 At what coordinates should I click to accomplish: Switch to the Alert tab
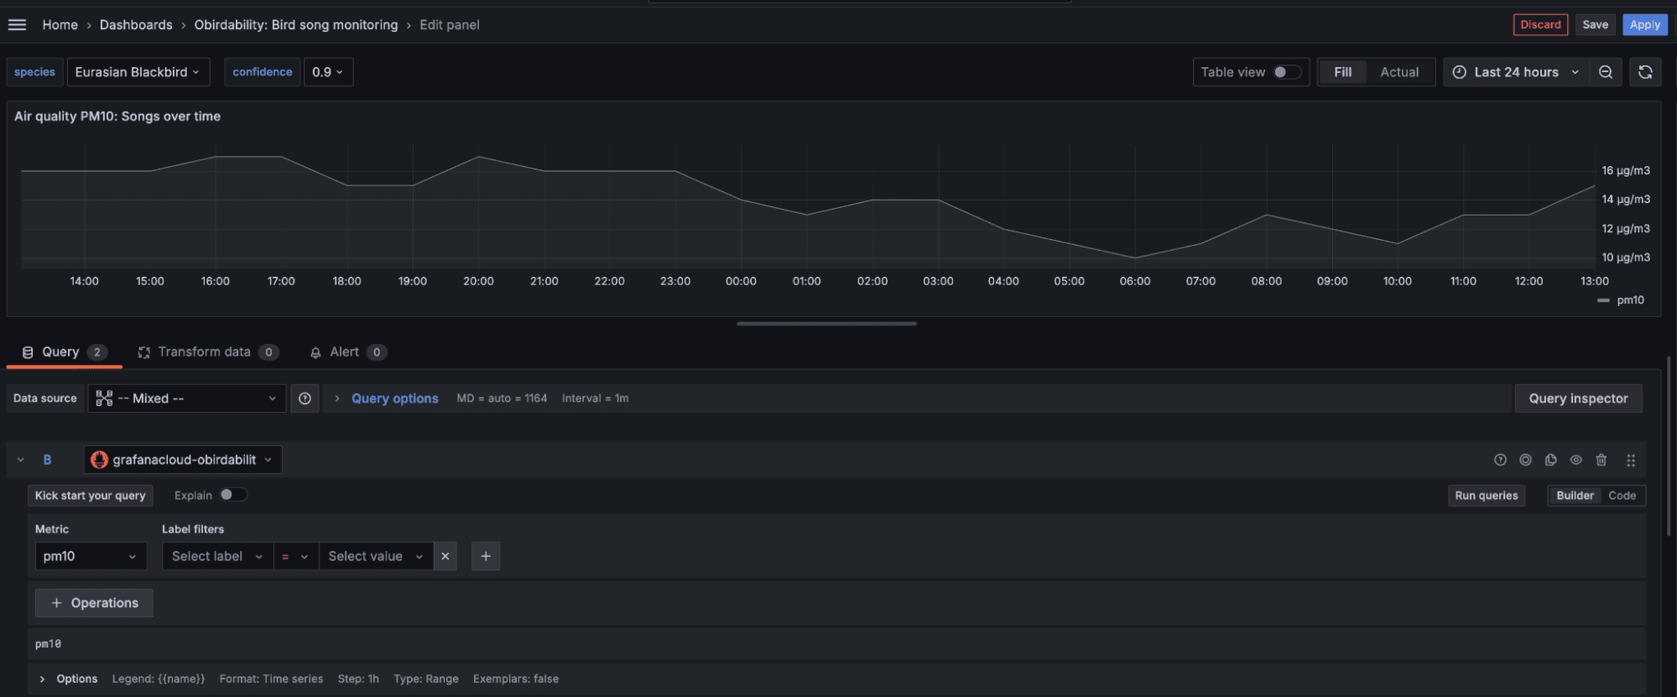pyautogui.click(x=347, y=352)
